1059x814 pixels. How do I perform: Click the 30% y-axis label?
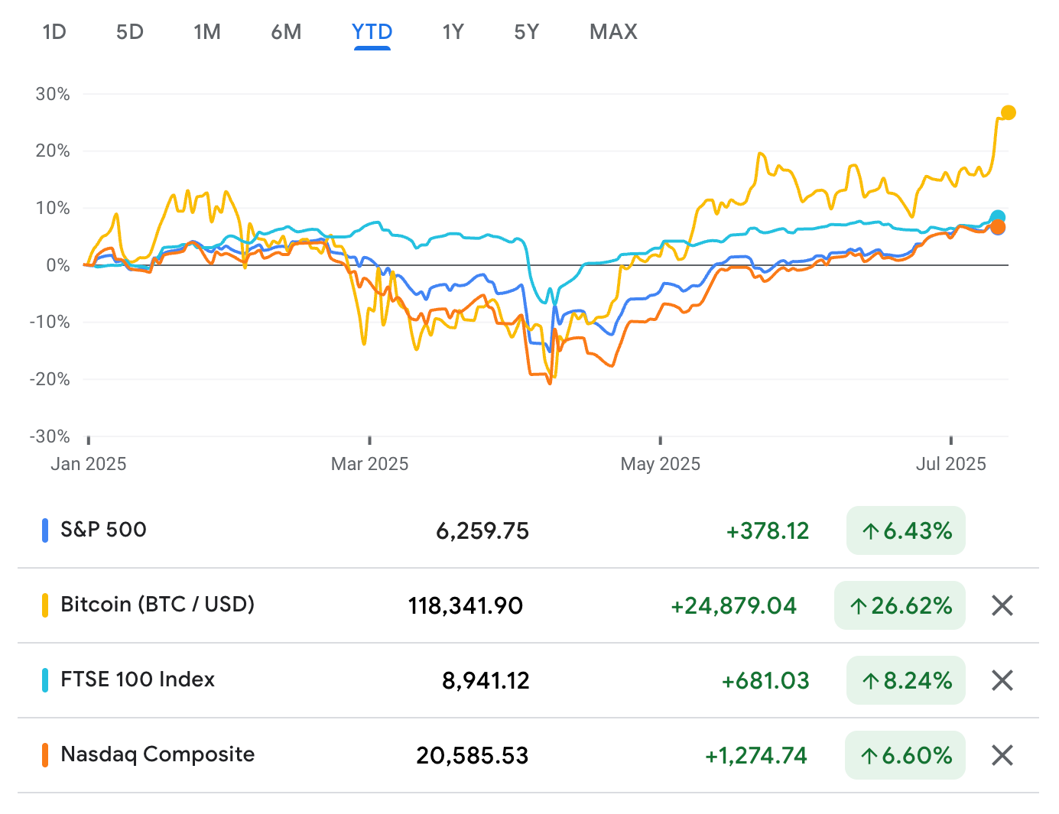tap(53, 94)
